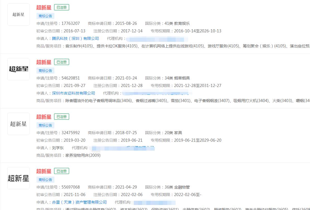This screenshot has width=310, height=210.
Task: Click application date 2021-04-29
Action: coord(126,187)
